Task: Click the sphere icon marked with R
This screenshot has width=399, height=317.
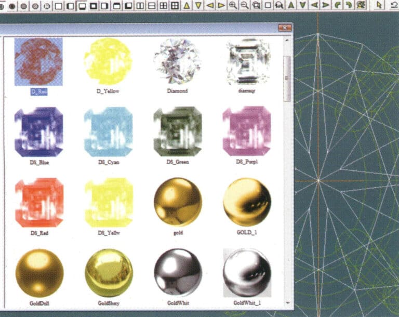Action: pyautogui.click(x=47, y=6)
